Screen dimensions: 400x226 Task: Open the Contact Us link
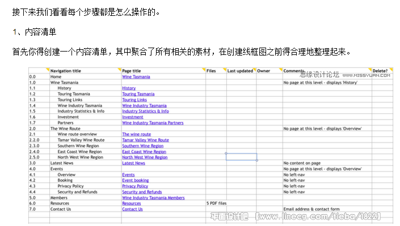(x=132, y=209)
